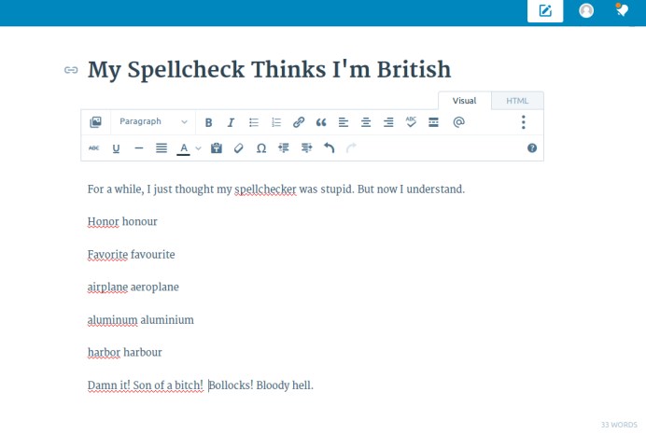
Task: Open the notifications icon
Action: [x=622, y=10]
